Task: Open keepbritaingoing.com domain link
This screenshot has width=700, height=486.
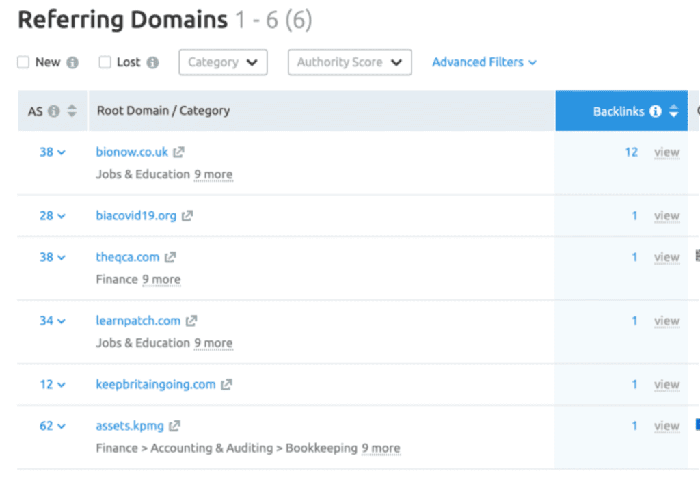Action: tap(156, 385)
